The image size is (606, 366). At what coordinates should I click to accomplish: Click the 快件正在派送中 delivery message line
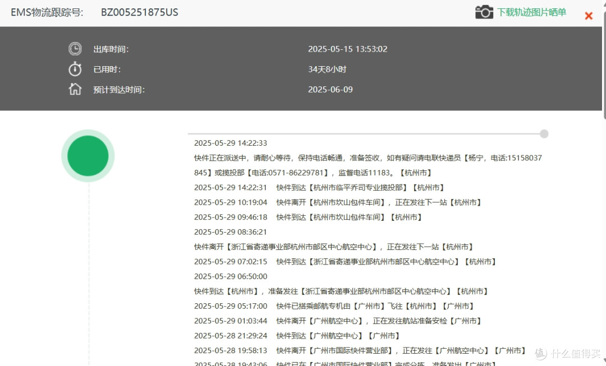[x=368, y=158]
